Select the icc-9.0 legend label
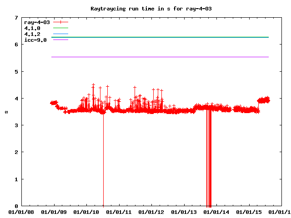Viewport: 291px width, 218px height. pos(35,40)
